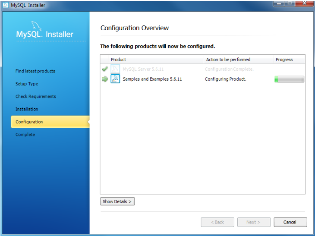Click the Samples and Examples progress bar

pos(289,79)
